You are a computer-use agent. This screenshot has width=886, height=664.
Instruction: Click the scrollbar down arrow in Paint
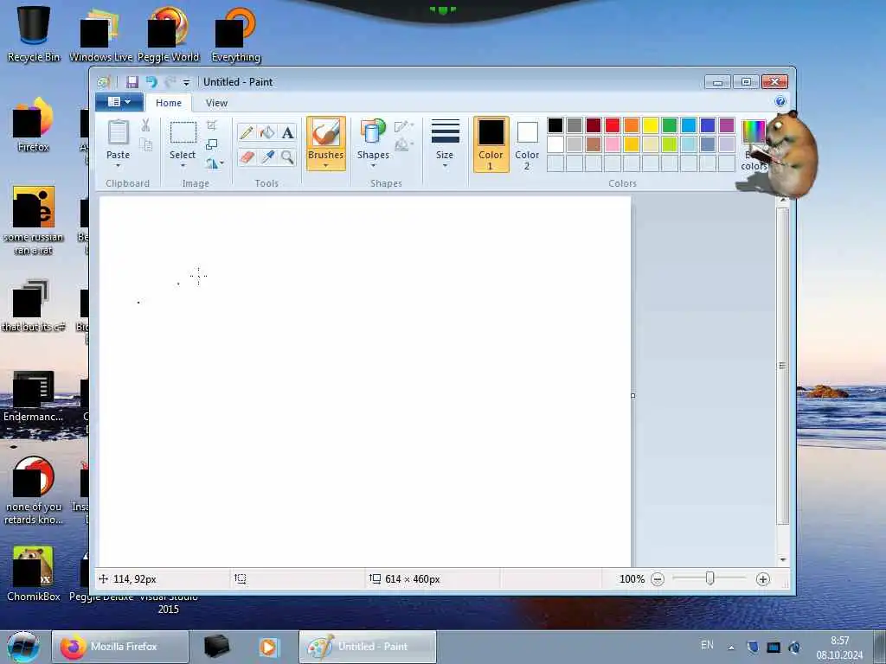pyautogui.click(x=783, y=559)
